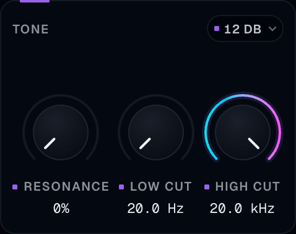
Task: Click the High Cut knob
Action: point(243,132)
